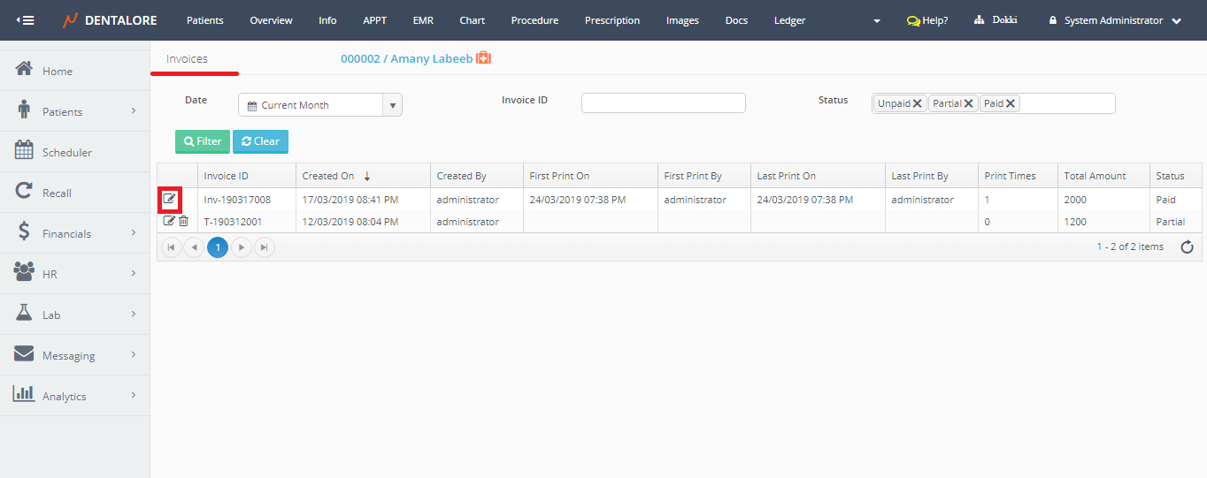Collapse sidebar with hamburger menu icon
The width and height of the screenshot is (1207, 478).
[26, 20]
